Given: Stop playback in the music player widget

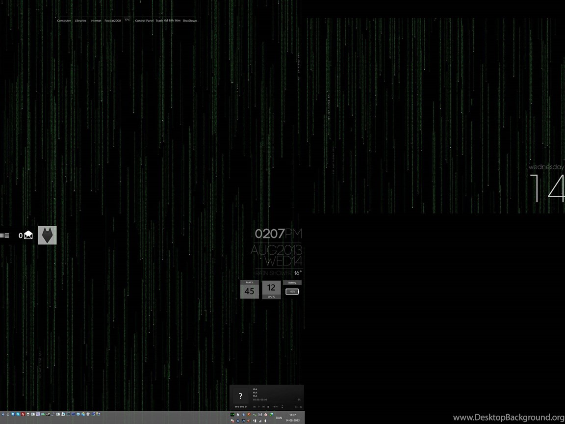Looking at the screenshot, I should (x=268, y=407).
